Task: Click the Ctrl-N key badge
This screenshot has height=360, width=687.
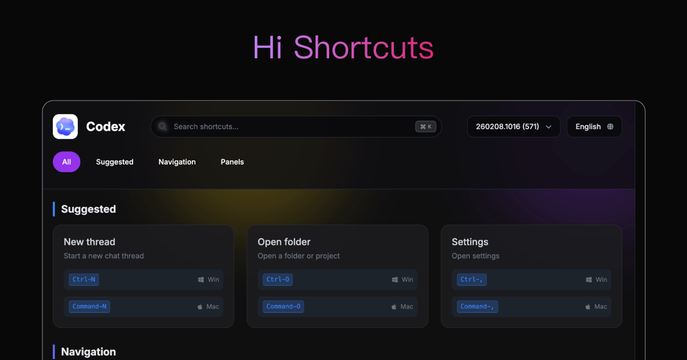Action: [x=84, y=279]
